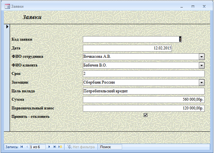Minimize the Заявки window
Screen dimensions: 214x153
pos(181,7)
